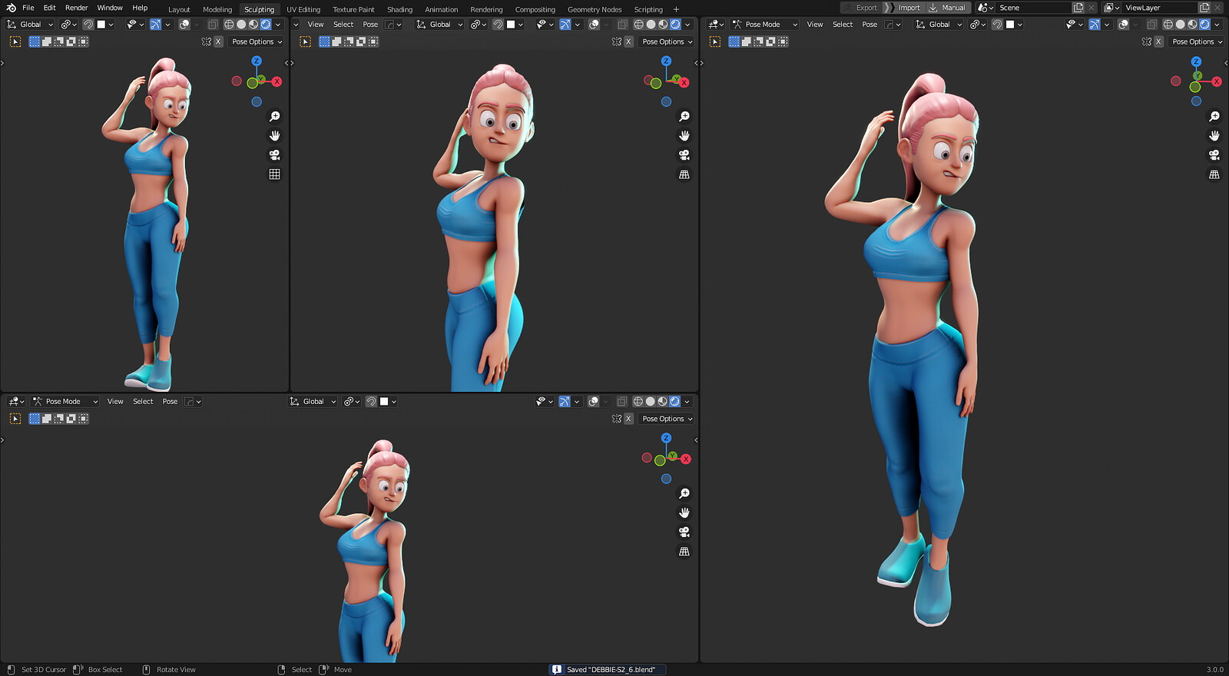Select rendered shading in bottom viewport
This screenshot has width=1229, height=676.
coord(674,402)
